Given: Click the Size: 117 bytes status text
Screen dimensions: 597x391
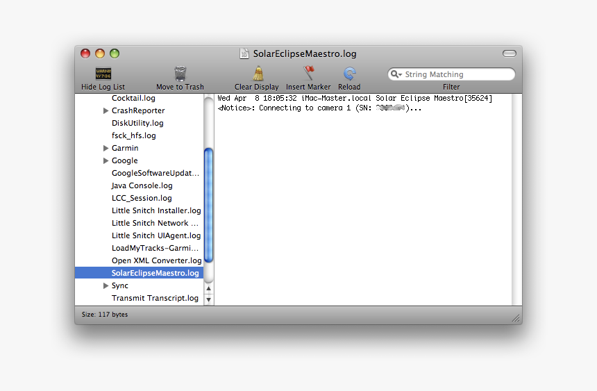Looking at the screenshot, I should click(105, 315).
